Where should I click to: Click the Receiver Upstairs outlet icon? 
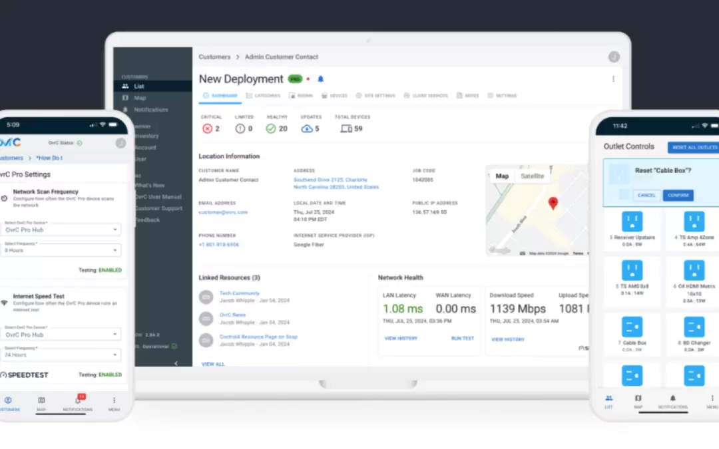pyautogui.click(x=632, y=222)
